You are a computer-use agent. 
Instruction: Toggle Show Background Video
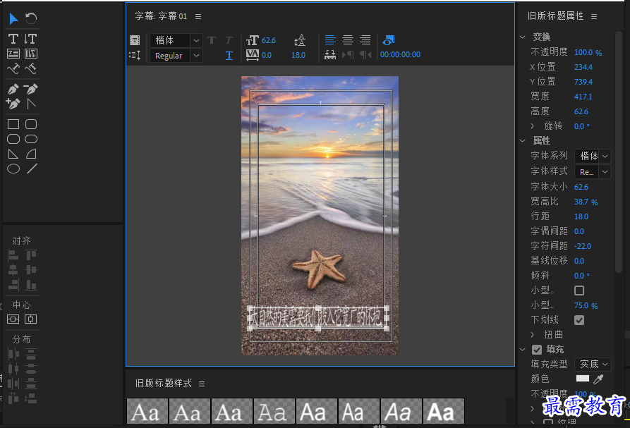(389, 39)
